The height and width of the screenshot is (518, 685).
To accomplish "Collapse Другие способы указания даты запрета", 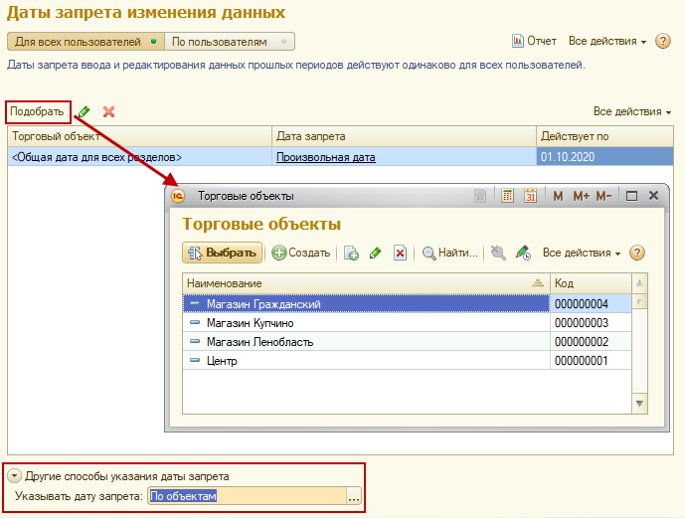I will click(x=15, y=475).
